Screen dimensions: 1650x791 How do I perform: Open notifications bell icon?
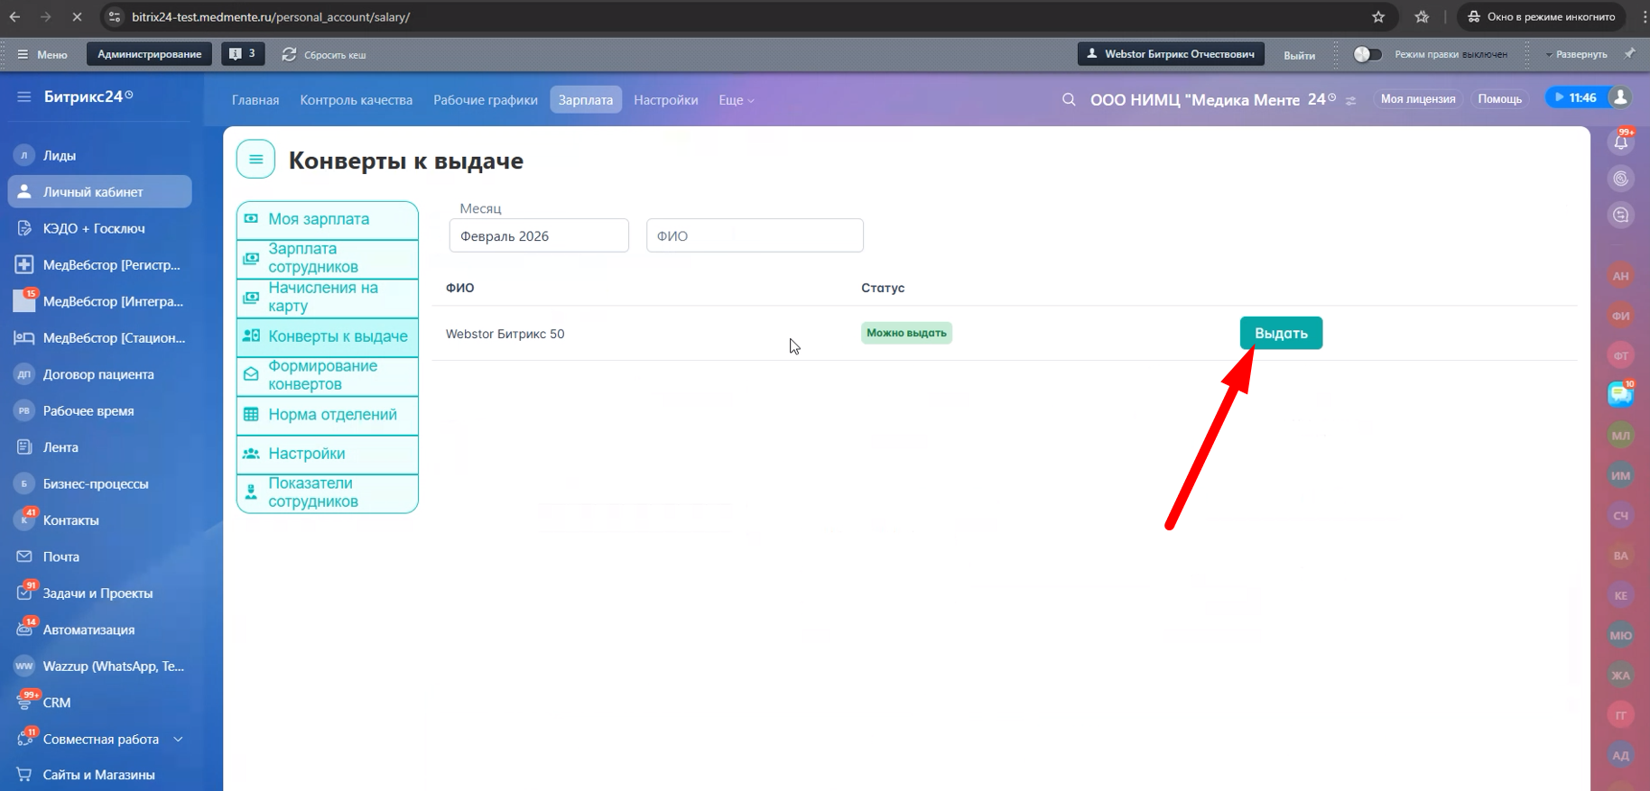click(1621, 142)
